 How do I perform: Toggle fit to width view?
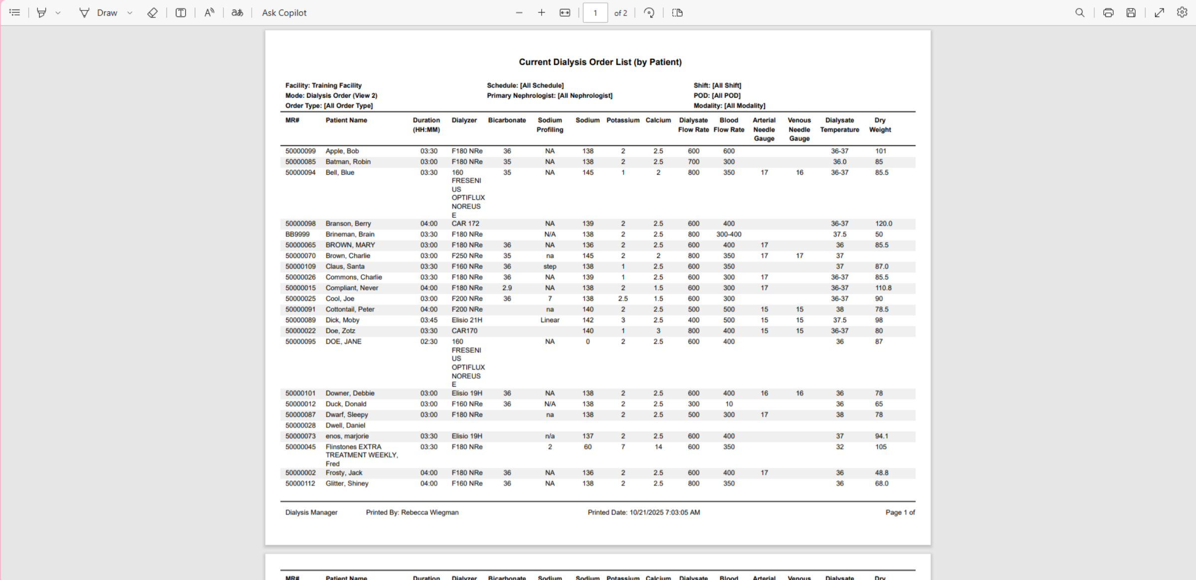[565, 12]
